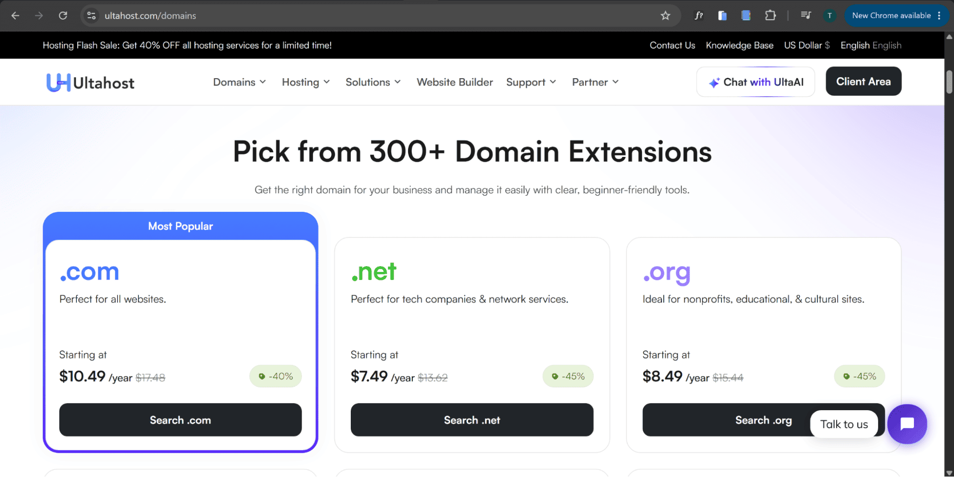Open site information icon in address bar
The width and height of the screenshot is (954, 477).
click(x=91, y=16)
